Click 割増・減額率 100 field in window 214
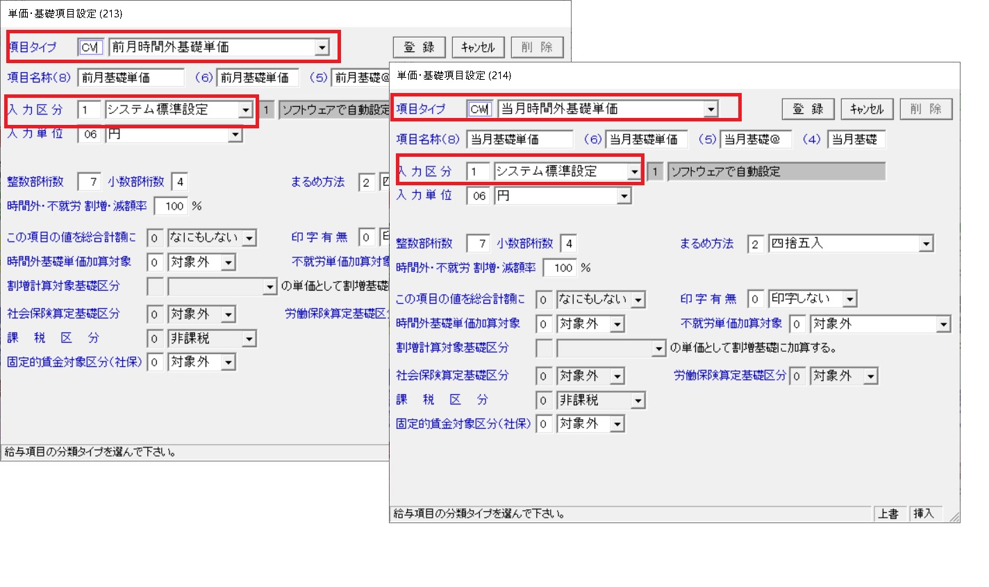The height and width of the screenshot is (587, 989). [x=560, y=268]
